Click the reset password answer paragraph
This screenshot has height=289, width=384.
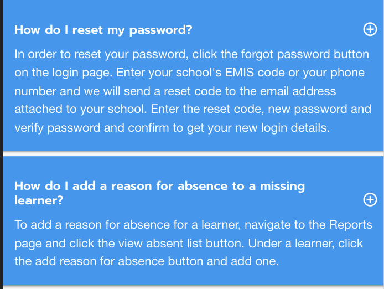click(192, 91)
